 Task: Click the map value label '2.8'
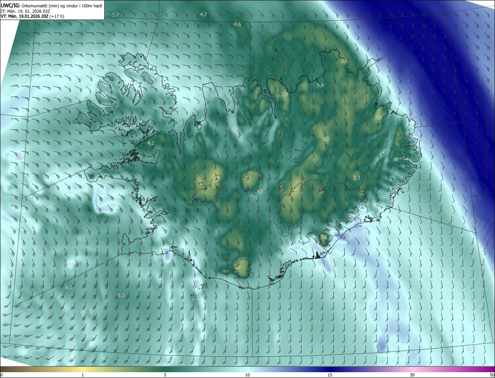coord(378,118)
